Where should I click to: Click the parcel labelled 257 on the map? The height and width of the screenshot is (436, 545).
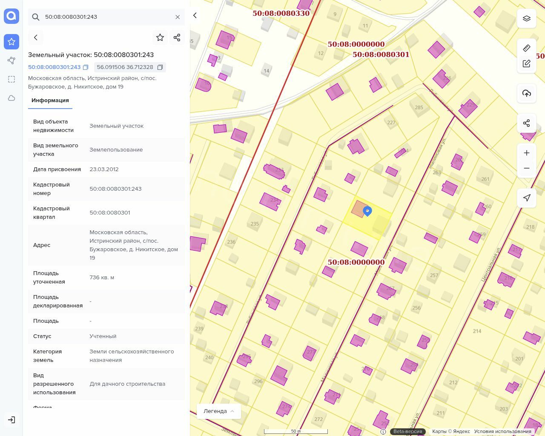point(434,275)
